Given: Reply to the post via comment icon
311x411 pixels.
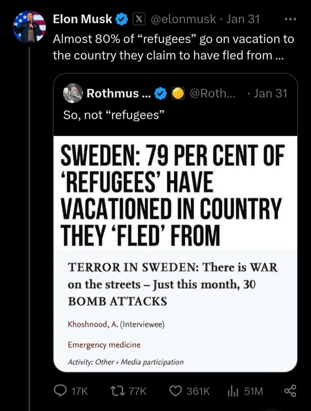Looking at the screenshot, I should [60, 391].
